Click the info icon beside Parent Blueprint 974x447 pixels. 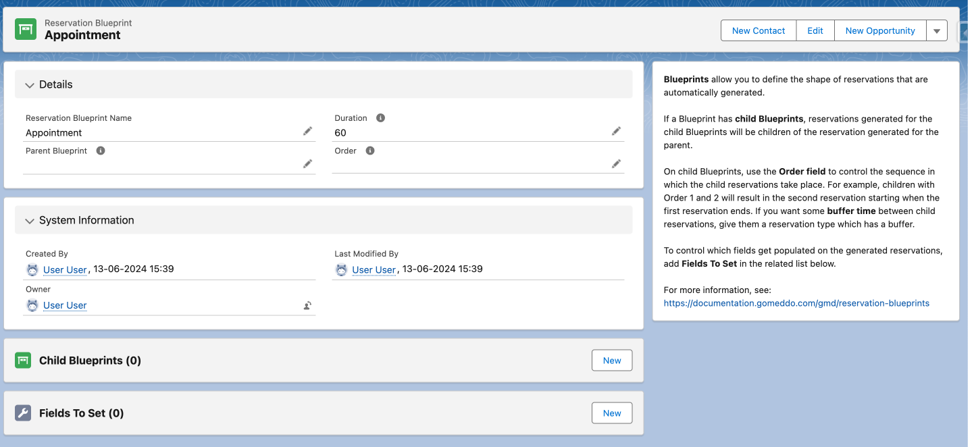(x=101, y=151)
